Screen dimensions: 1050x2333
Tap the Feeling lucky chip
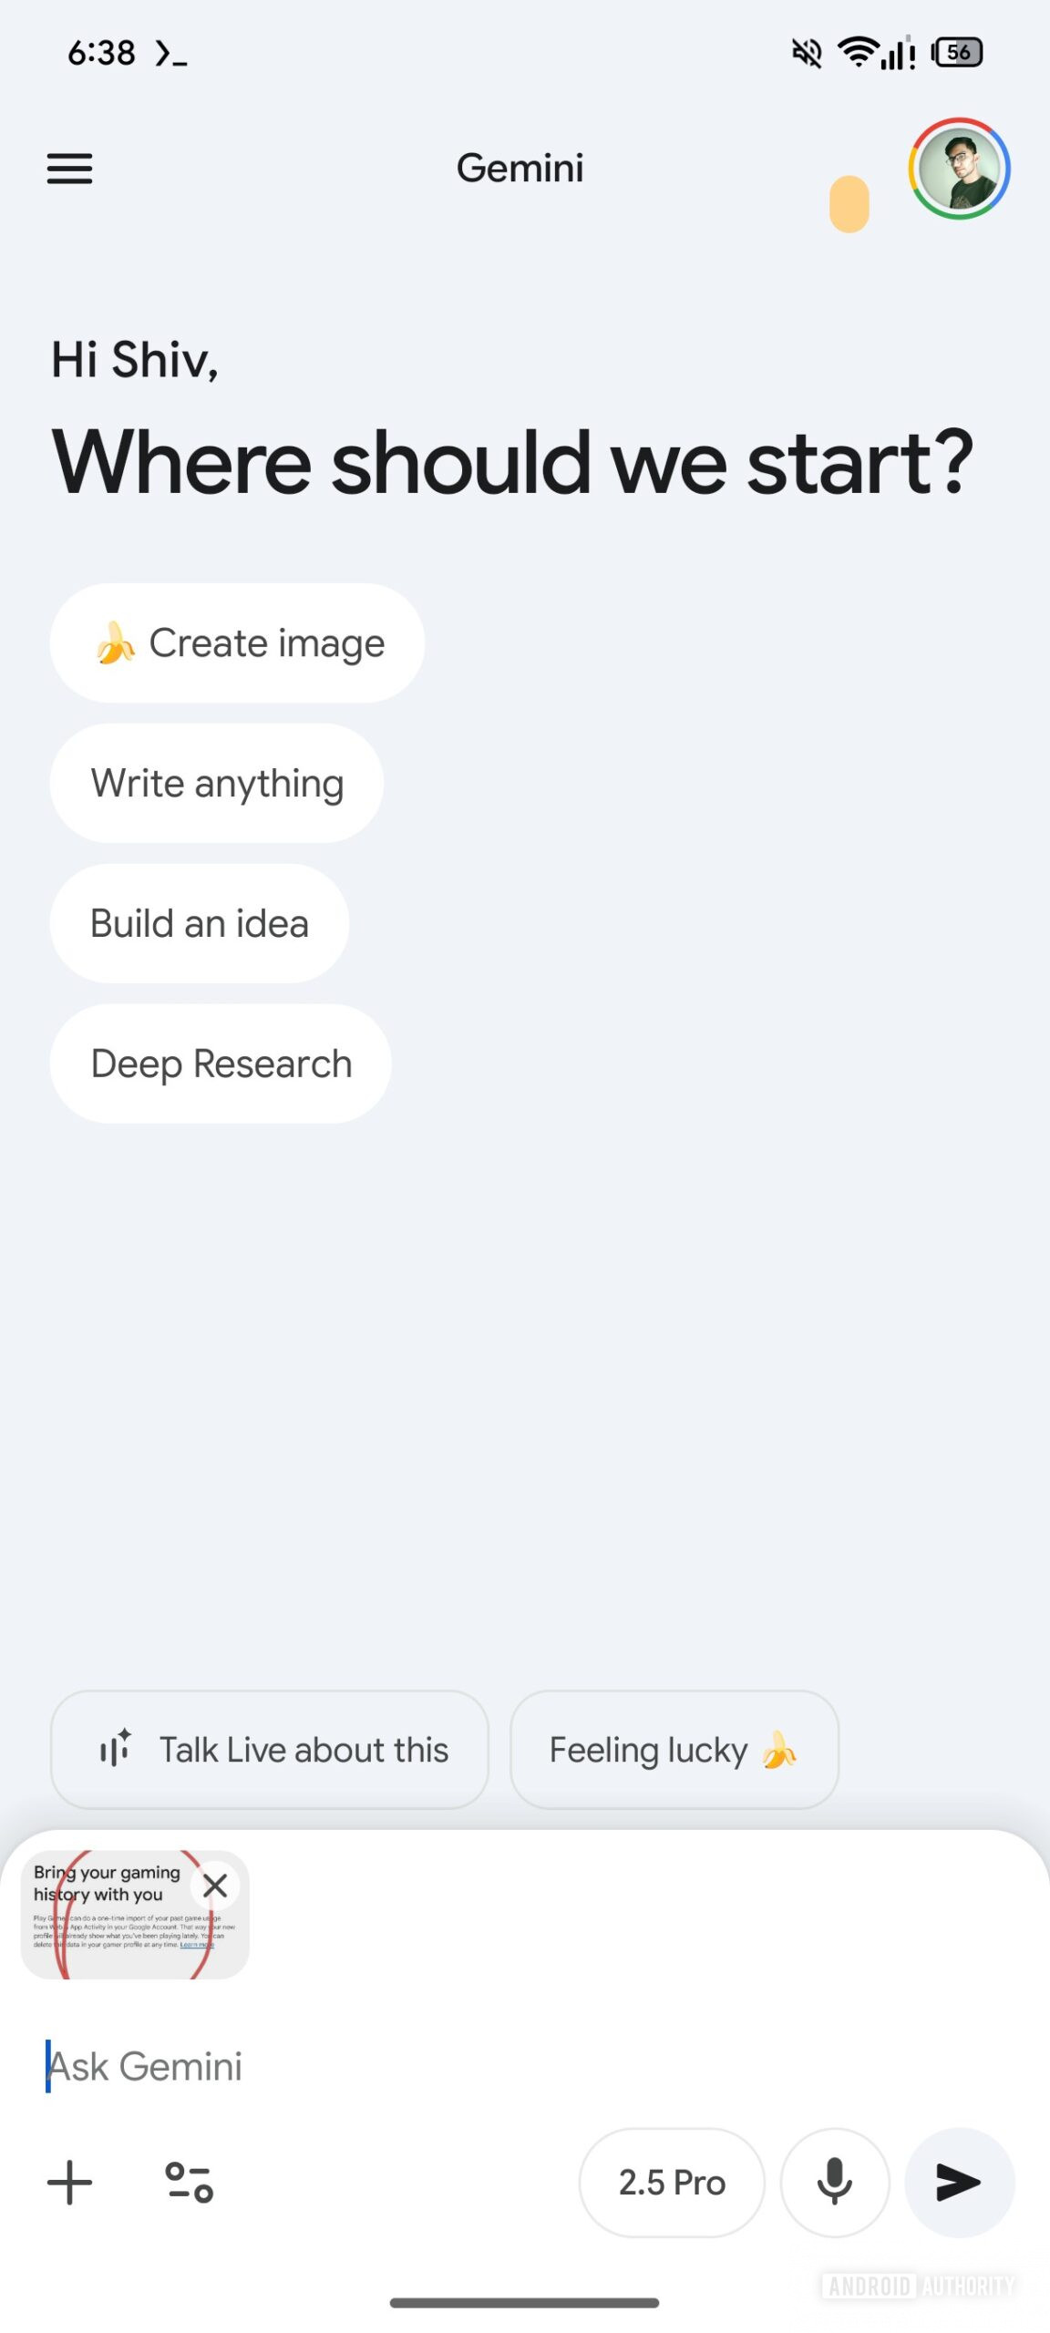pos(674,1749)
